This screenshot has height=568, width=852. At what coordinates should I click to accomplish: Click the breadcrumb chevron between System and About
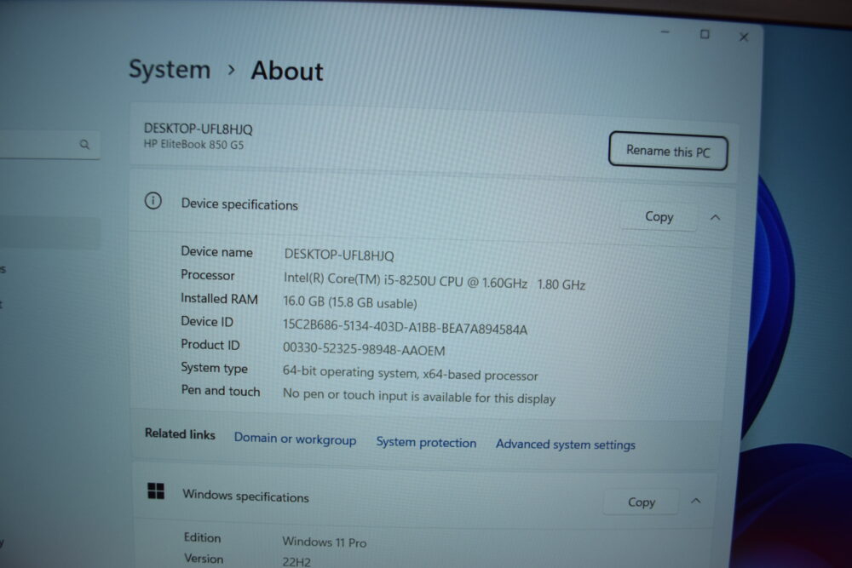pyautogui.click(x=232, y=70)
